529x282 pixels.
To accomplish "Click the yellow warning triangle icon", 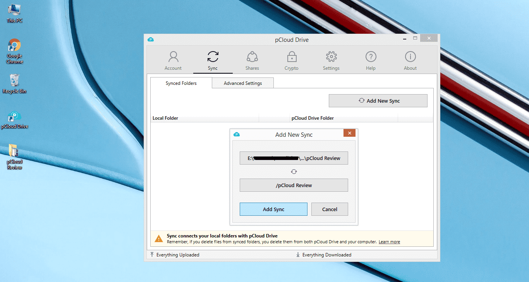I will tap(159, 239).
